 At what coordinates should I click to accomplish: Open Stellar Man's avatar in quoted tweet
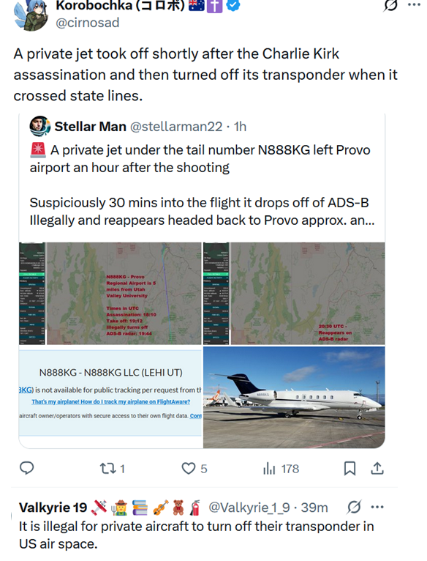click(39, 126)
